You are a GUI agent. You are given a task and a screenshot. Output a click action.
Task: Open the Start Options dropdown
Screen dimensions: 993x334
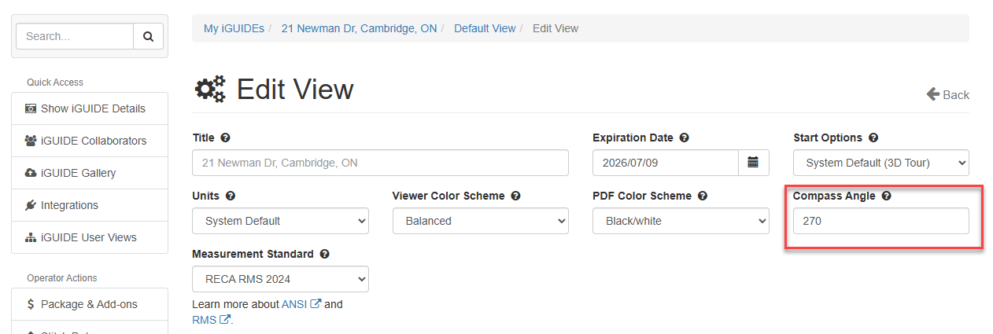(x=880, y=163)
